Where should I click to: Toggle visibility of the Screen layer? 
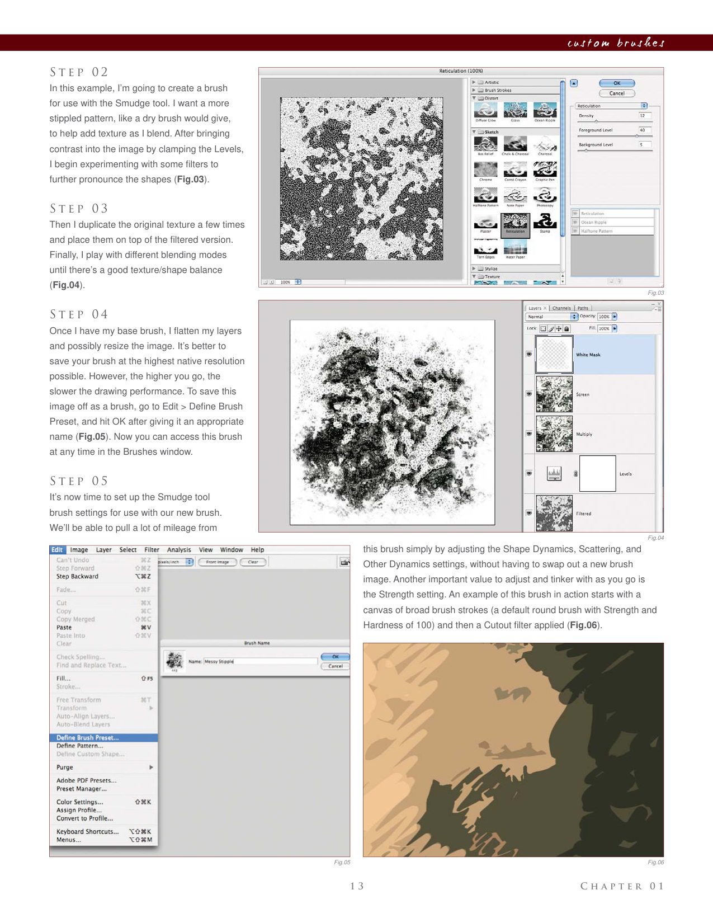tap(529, 394)
